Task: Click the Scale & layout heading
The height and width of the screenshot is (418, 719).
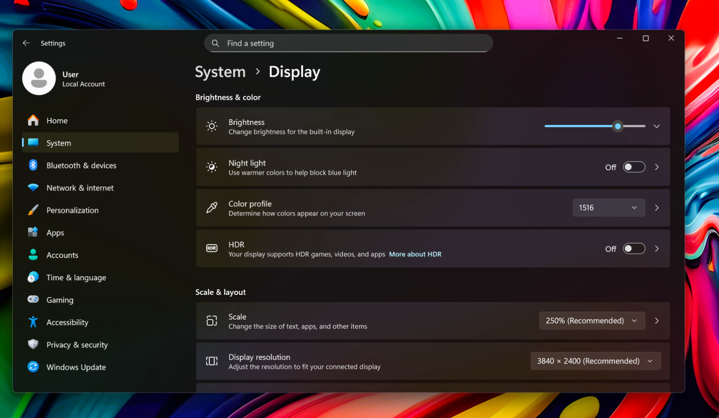Action: point(221,292)
